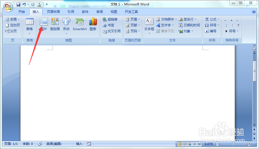The height and width of the screenshot is (149, 259).
Task: Open Select Browse Object button
Action: pos(254,134)
